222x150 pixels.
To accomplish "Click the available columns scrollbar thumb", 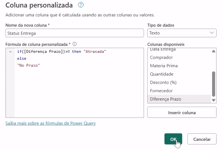I will [213, 84].
